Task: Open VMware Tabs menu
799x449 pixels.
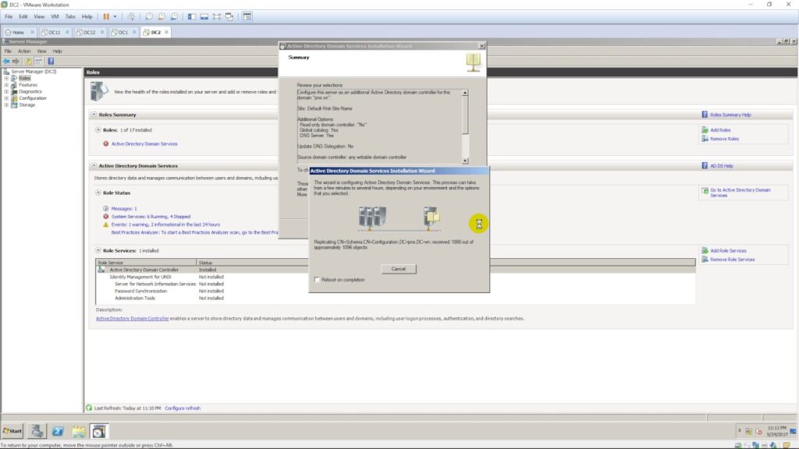Action: 69,17
